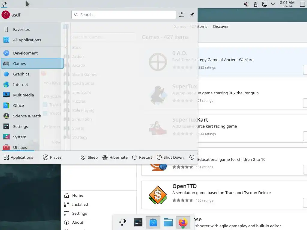
Task: Click the network display tray icon
Action: click(264, 4)
